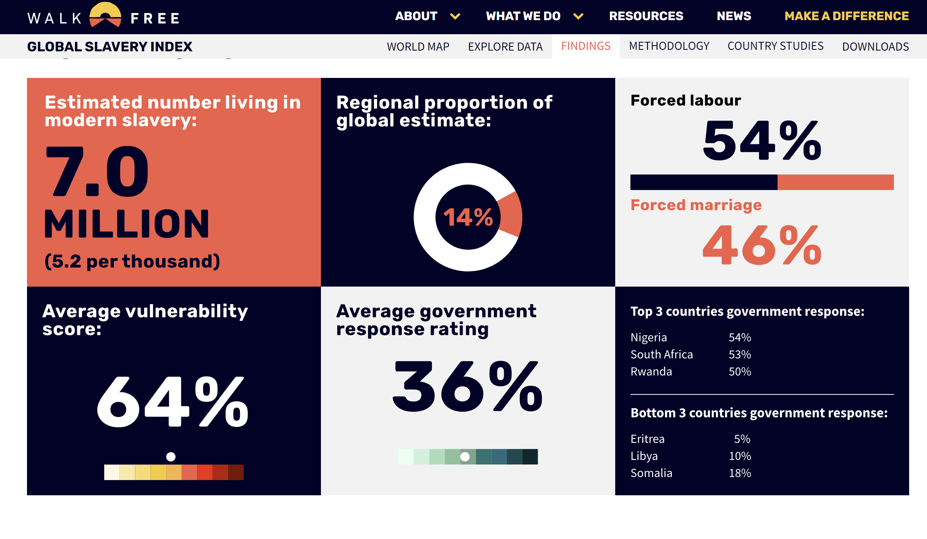
Task: Expand the What We Do chevron
Action: coord(578,16)
